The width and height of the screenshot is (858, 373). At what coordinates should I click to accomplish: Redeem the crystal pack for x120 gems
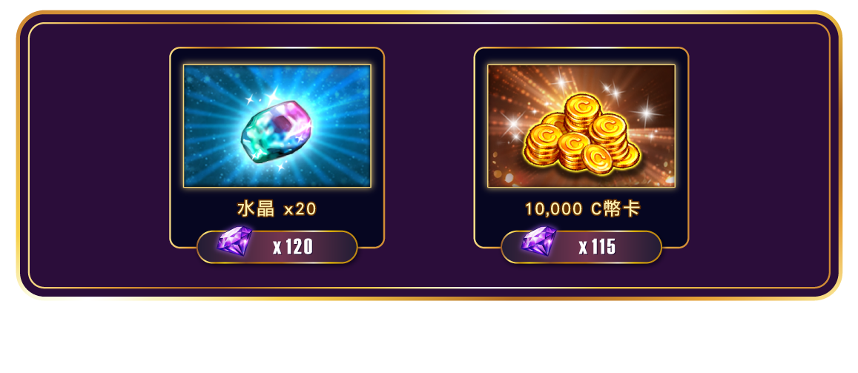click(277, 247)
